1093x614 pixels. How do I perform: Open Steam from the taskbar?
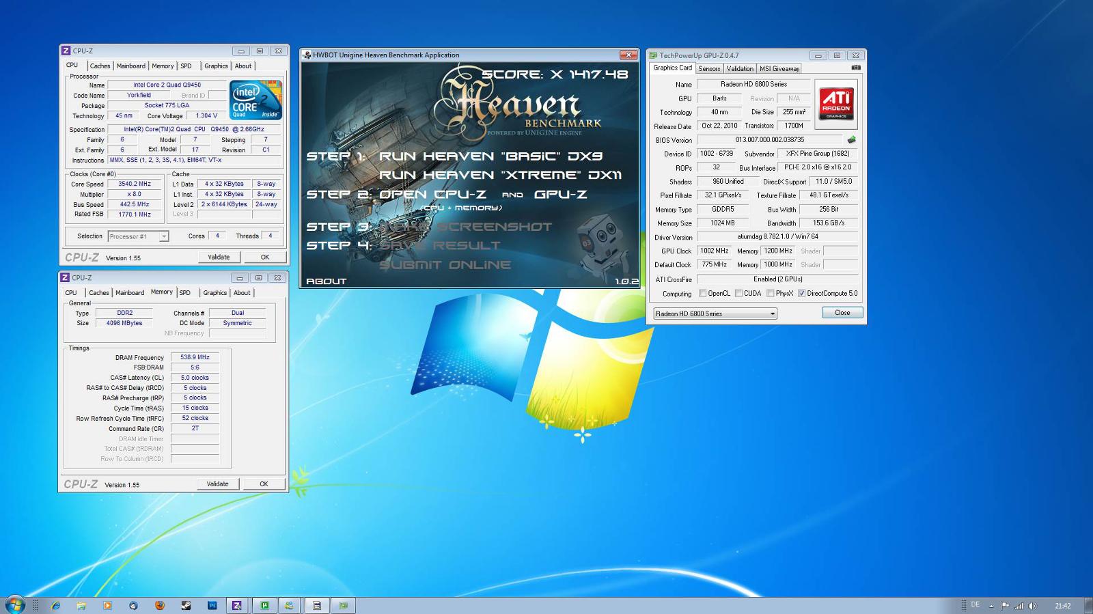(186, 605)
